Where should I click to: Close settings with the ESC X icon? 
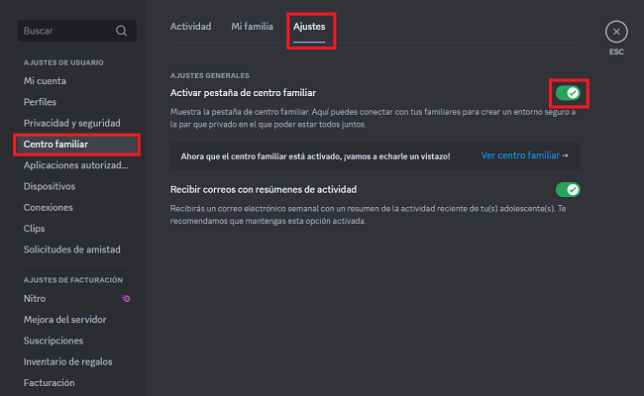[x=615, y=32]
